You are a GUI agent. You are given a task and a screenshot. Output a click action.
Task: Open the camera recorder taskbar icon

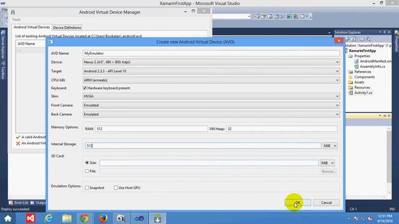pos(121,218)
